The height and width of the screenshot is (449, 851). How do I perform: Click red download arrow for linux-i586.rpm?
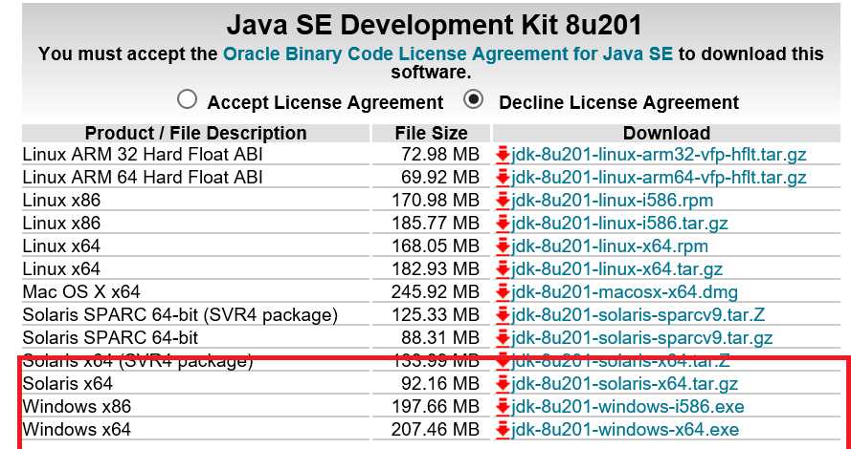tap(503, 201)
